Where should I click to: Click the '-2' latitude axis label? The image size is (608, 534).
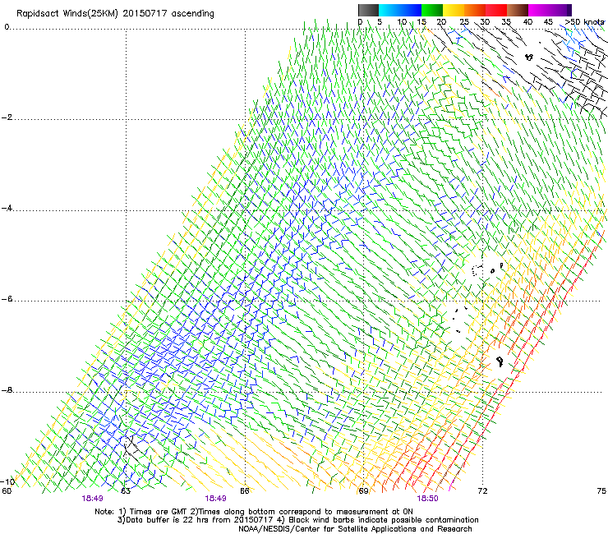point(7,117)
